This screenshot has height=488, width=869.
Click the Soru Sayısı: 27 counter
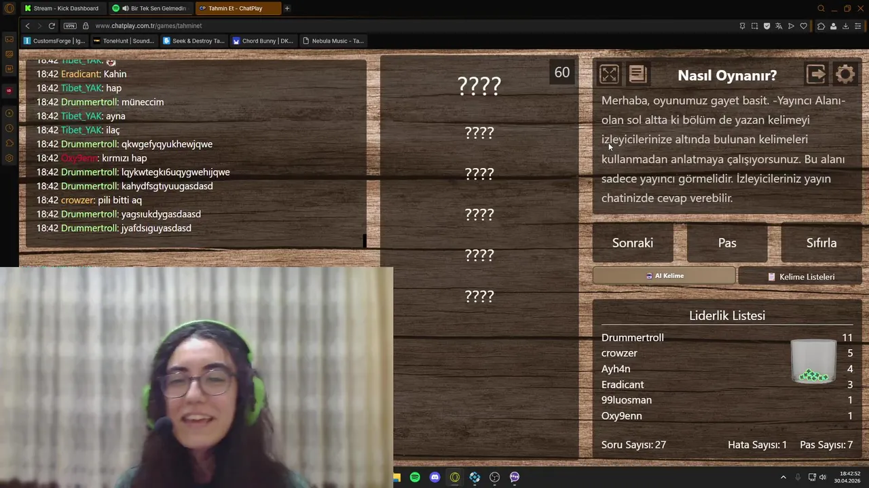pos(633,445)
